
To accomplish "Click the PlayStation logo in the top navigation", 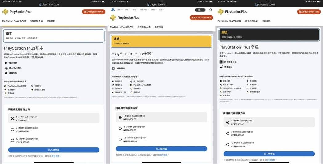I will (x=113, y=10).
